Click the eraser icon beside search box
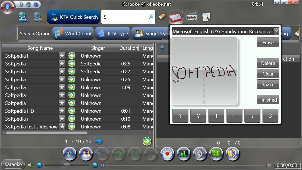This screenshot has width=302, height=170. pos(162,17)
